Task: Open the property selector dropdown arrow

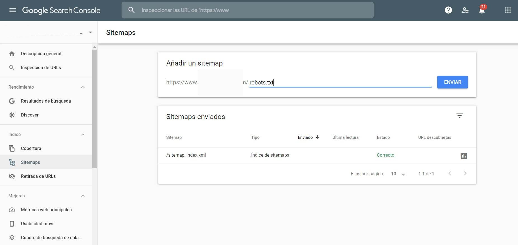Action: (90, 32)
